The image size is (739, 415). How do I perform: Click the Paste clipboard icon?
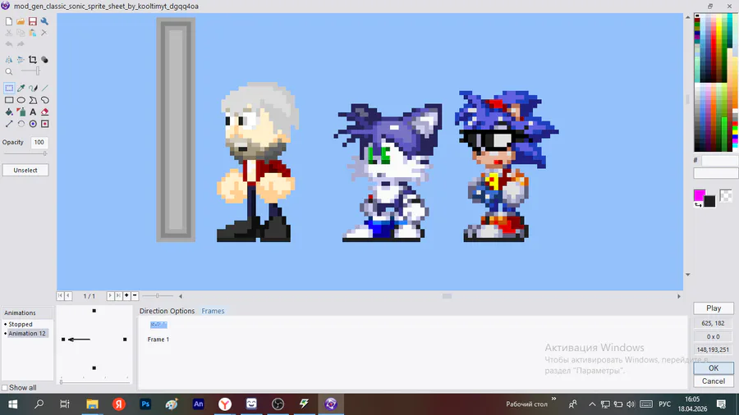tap(33, 33)
